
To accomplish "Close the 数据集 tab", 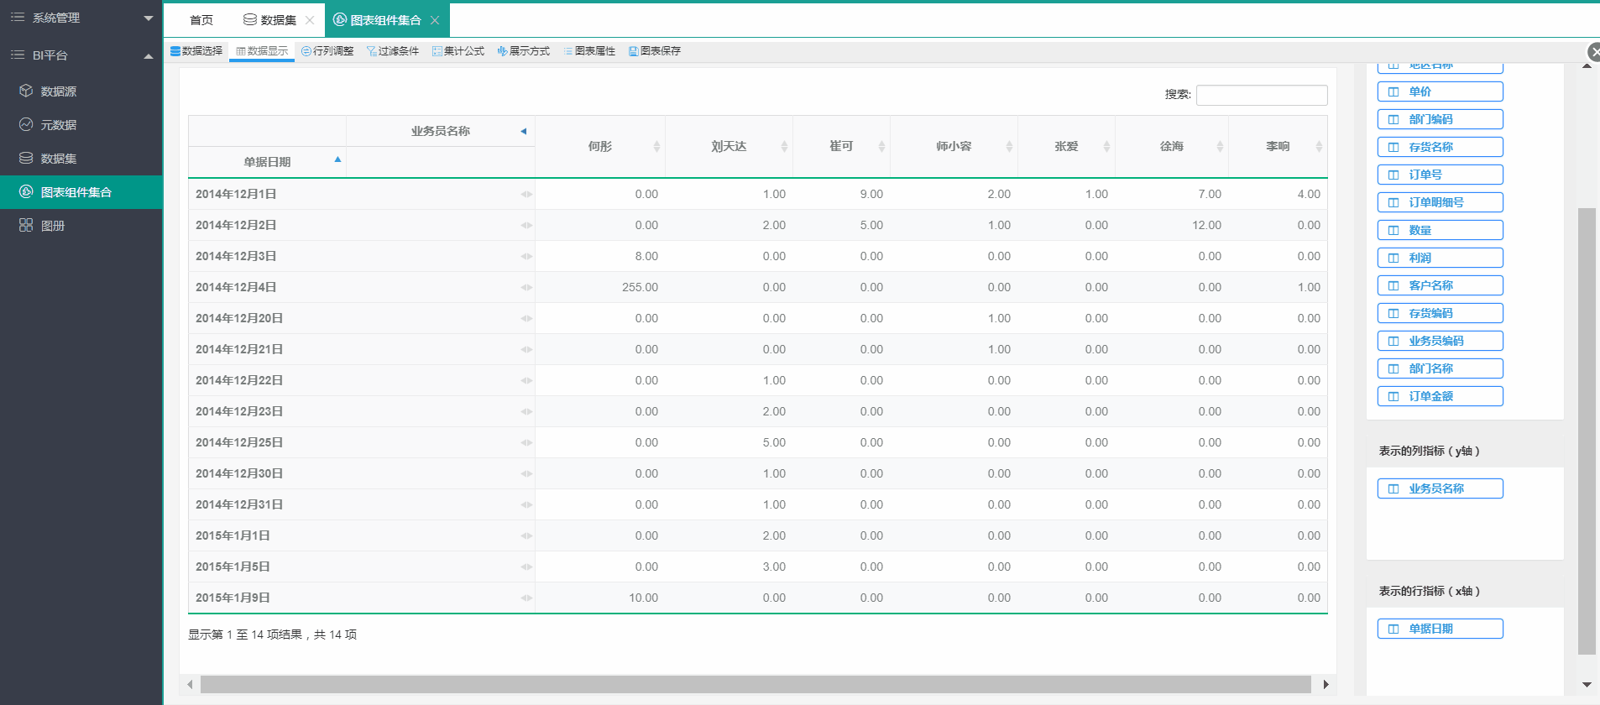I will (310, 20).
